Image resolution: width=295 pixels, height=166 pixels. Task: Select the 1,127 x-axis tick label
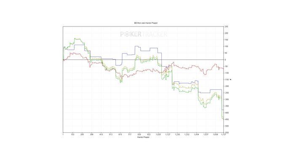coord(168,134)
